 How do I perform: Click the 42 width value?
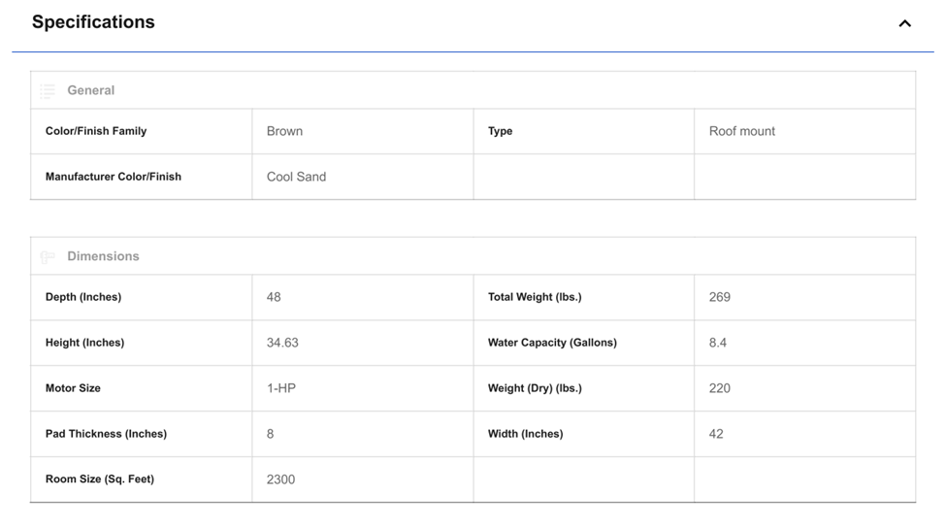(x=716, y=434)
